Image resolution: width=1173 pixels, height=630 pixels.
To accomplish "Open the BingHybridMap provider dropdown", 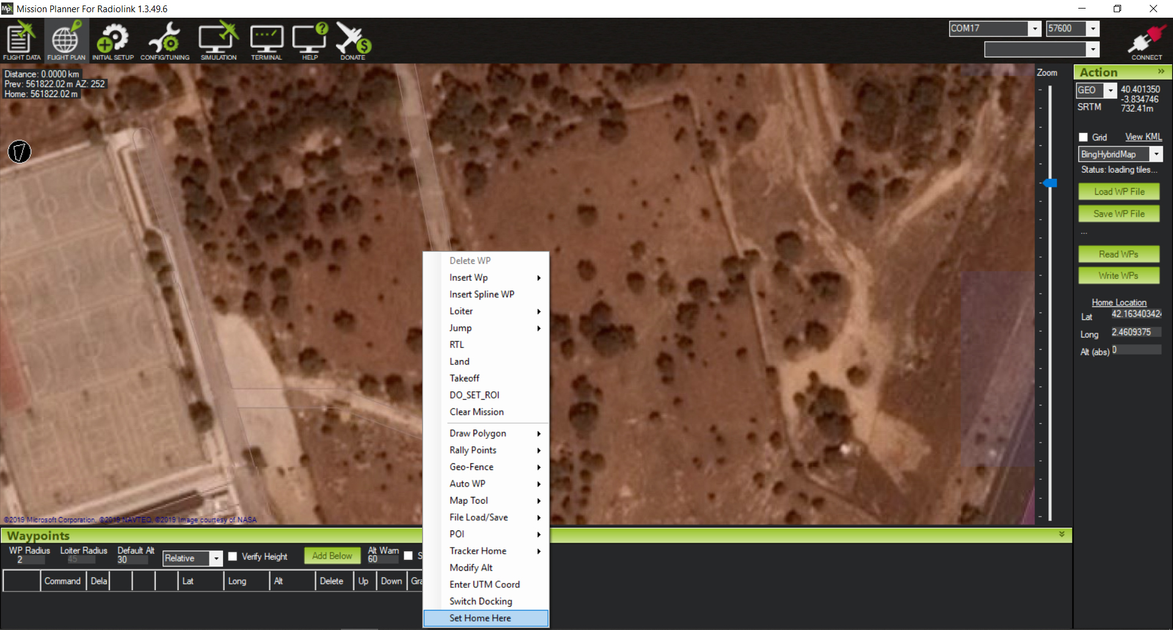I will (x=1156, y=154).
